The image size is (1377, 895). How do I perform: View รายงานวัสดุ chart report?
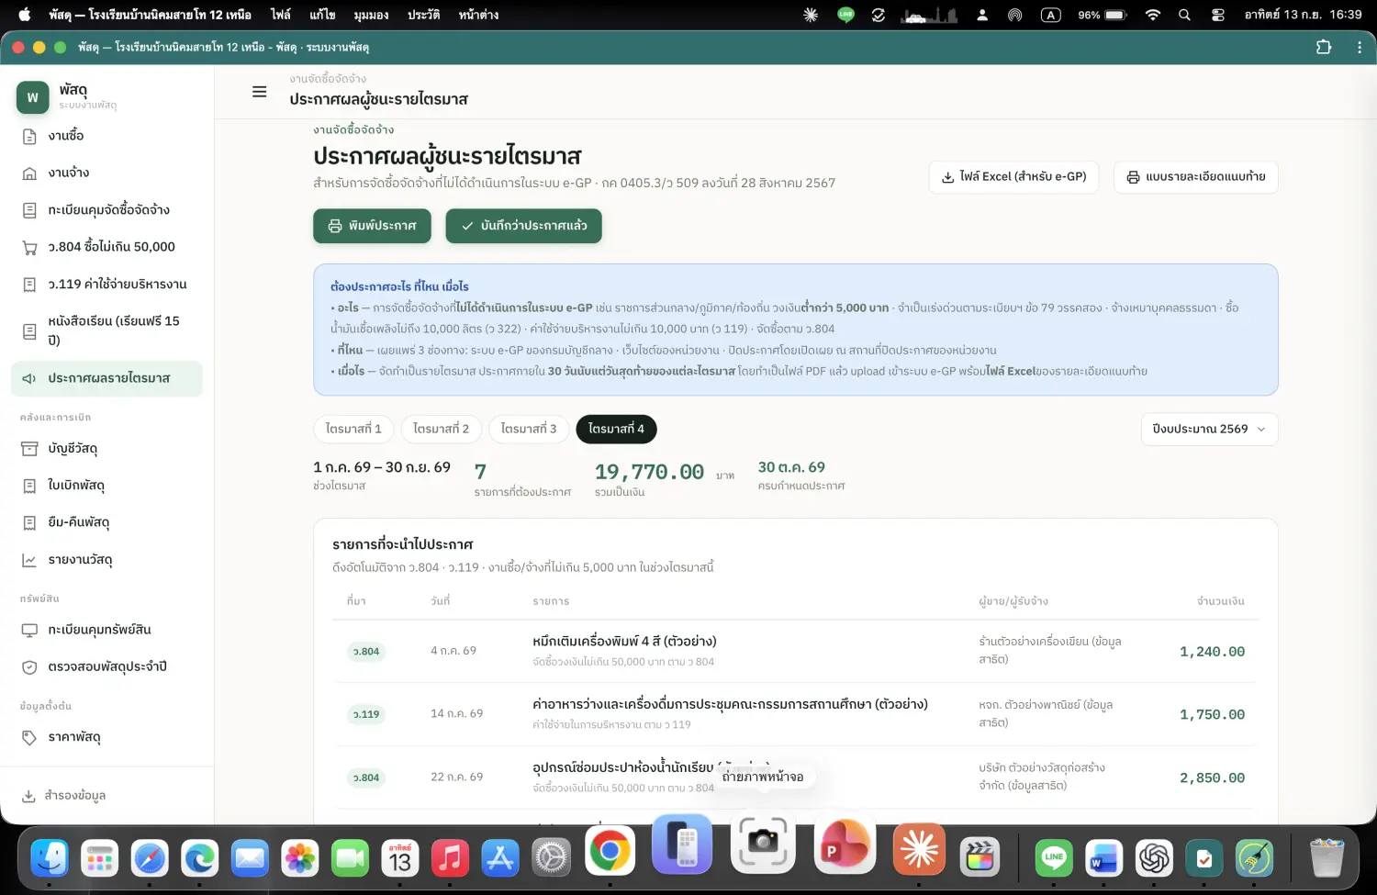[107, 560]
